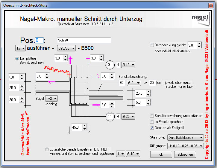This screenshot has width=217, height=168.
Task: Increase the 30,0 height value on left
Action: (21, 98)
